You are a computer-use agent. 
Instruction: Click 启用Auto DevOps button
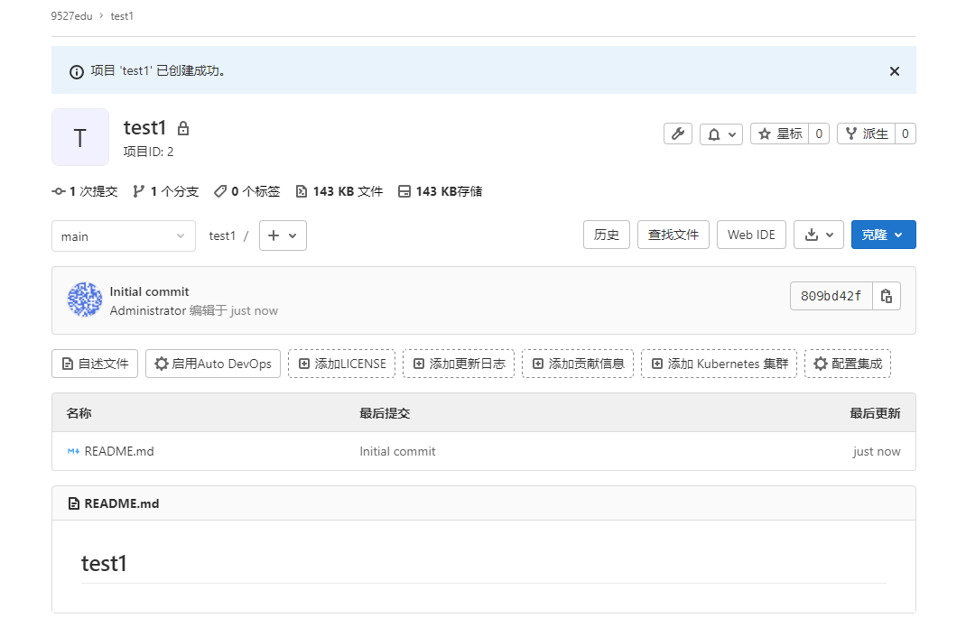pyautogui.click(x=213, y=364)
